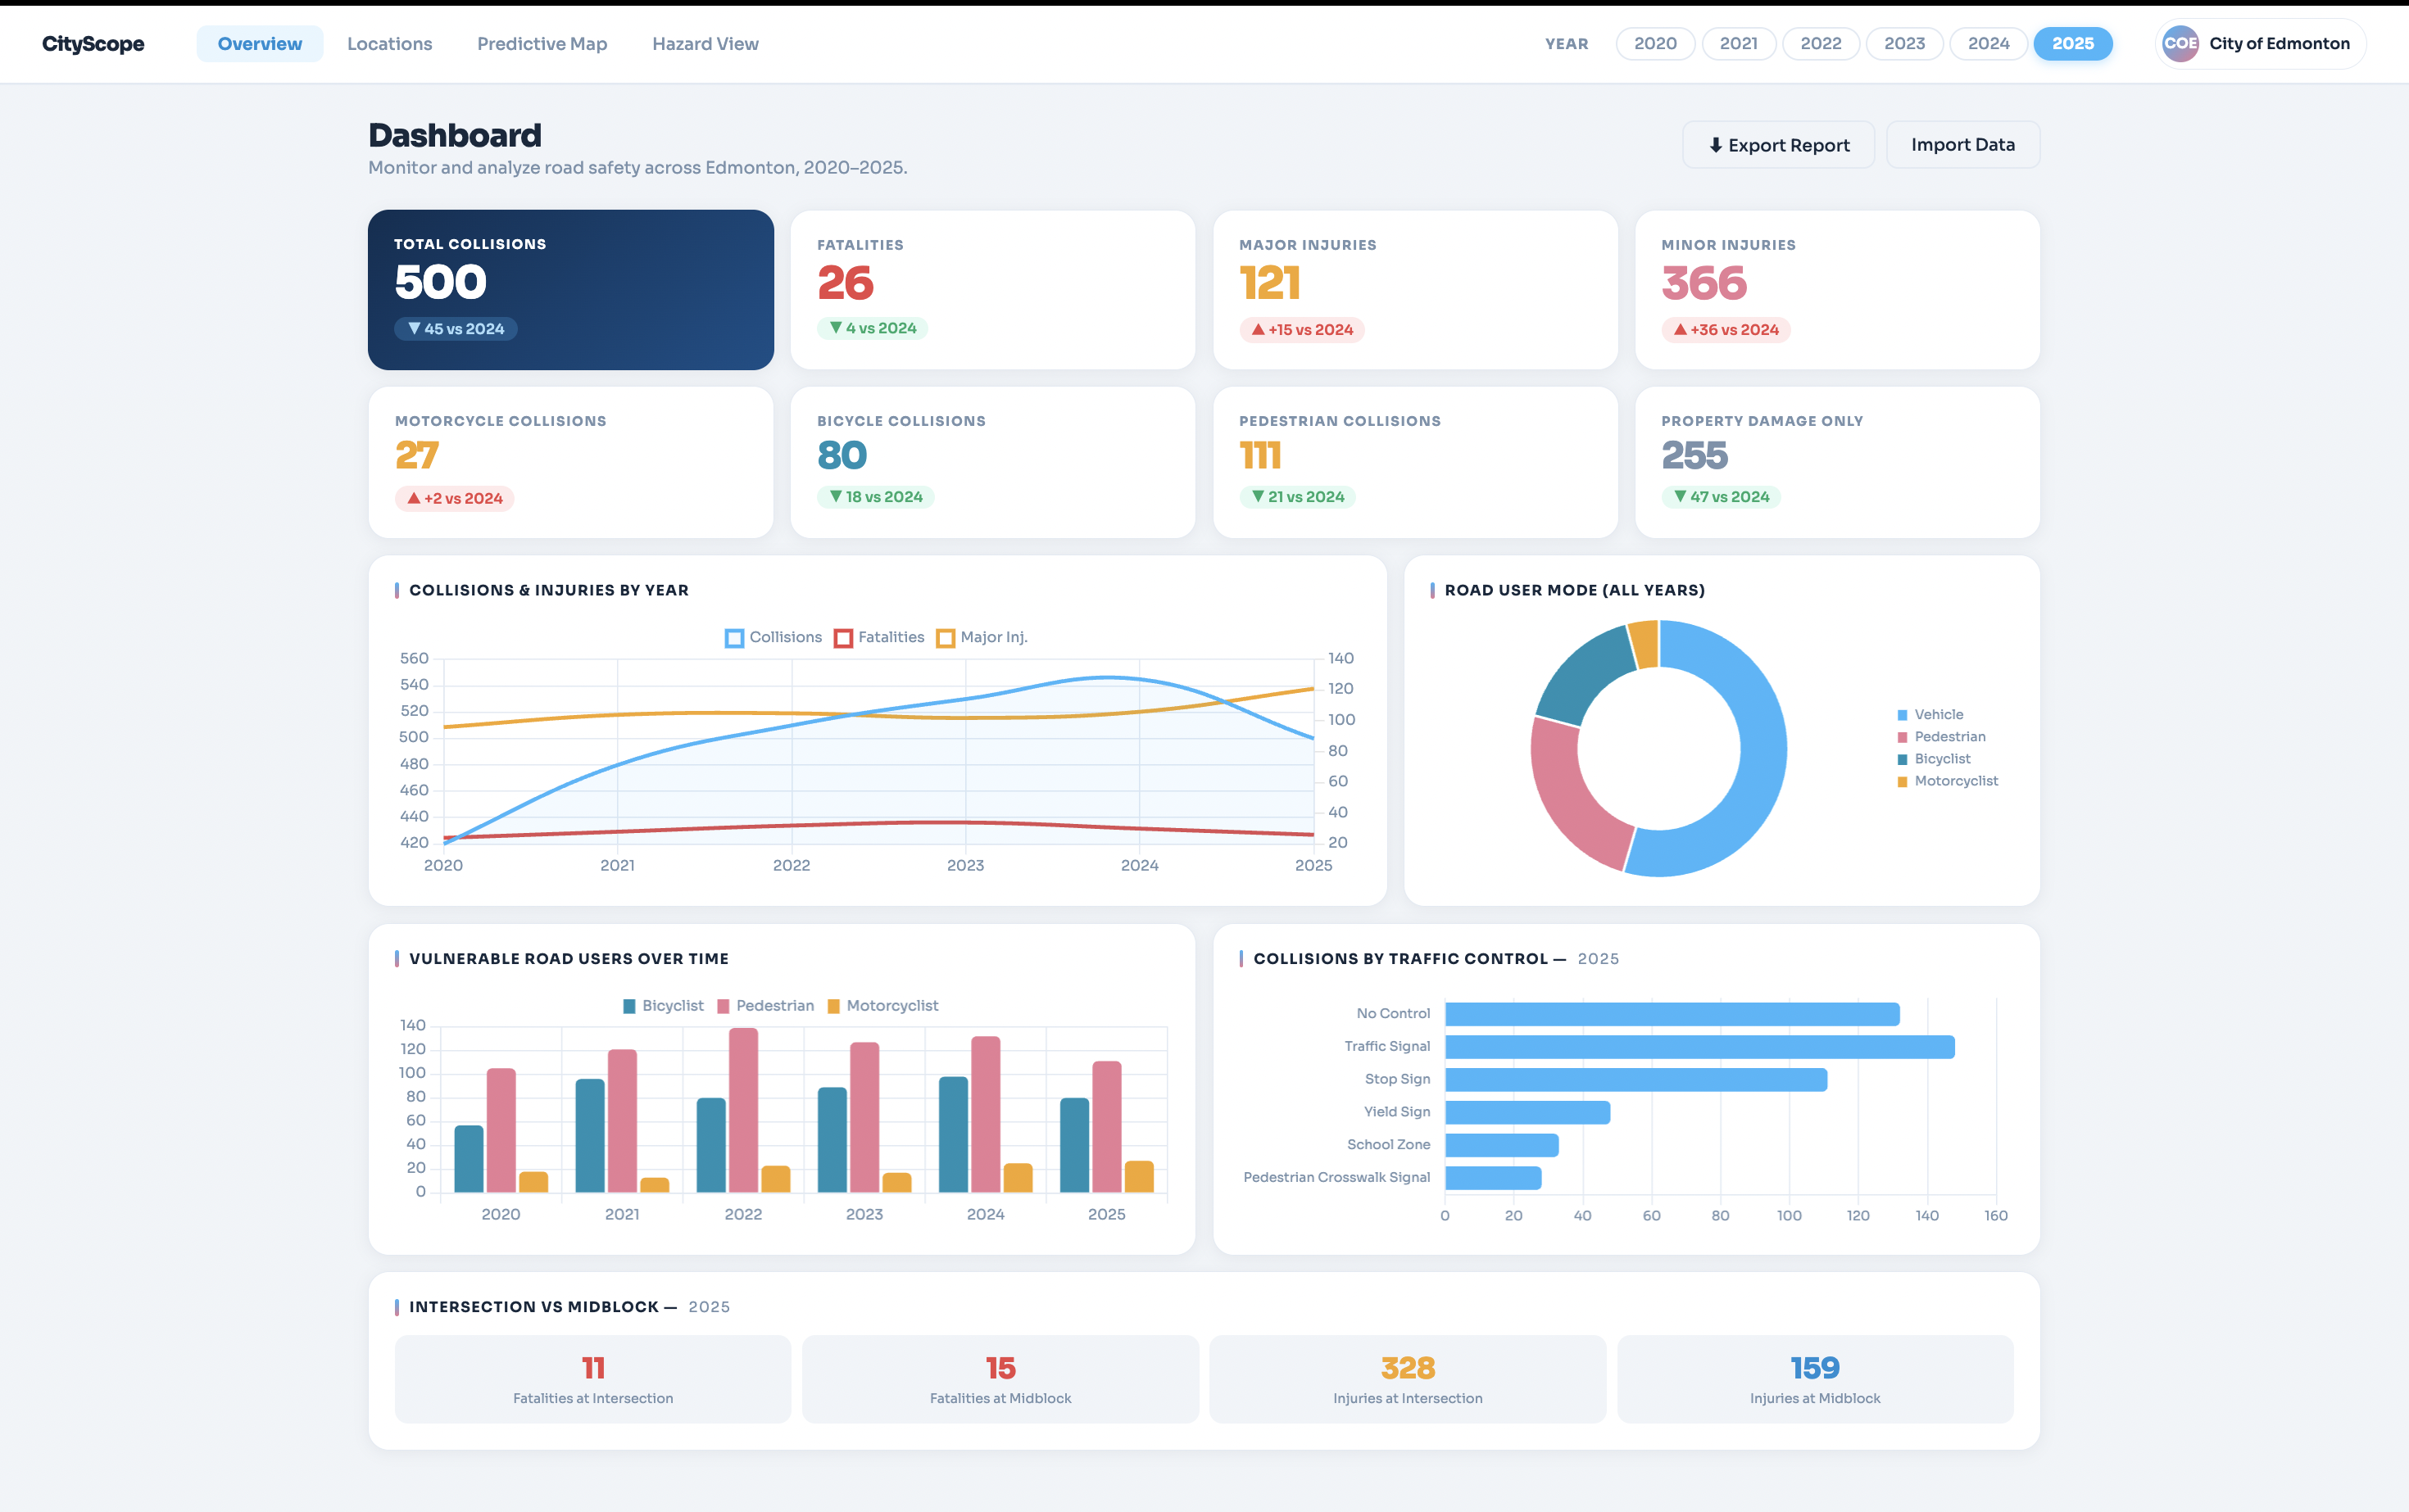Toggle Collisions series in line chart legend
The image size is (2409, 1512).
click(734, 638)
